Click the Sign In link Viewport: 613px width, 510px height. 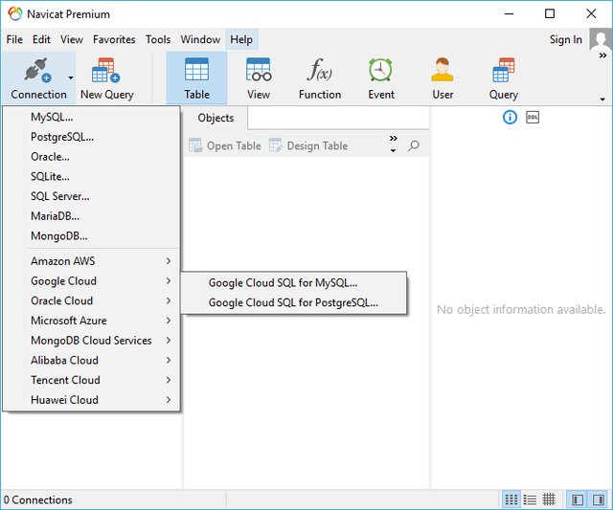pos(565,40)
